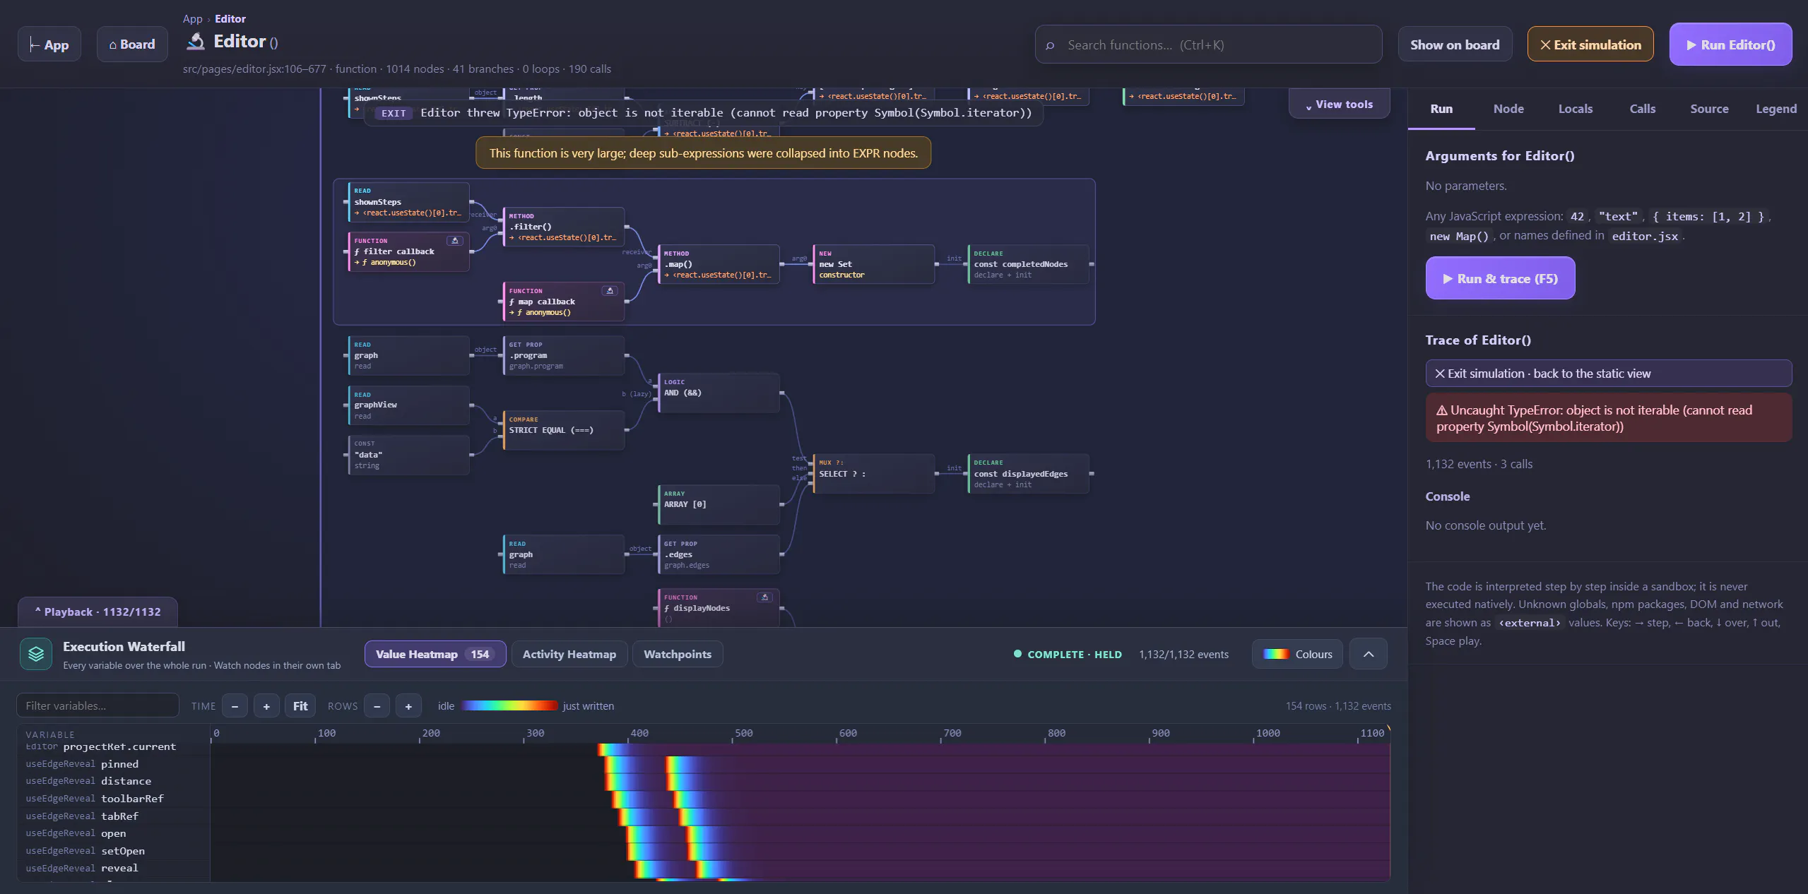
Task: Click Show on board button
Action: tap(1455, 44)
